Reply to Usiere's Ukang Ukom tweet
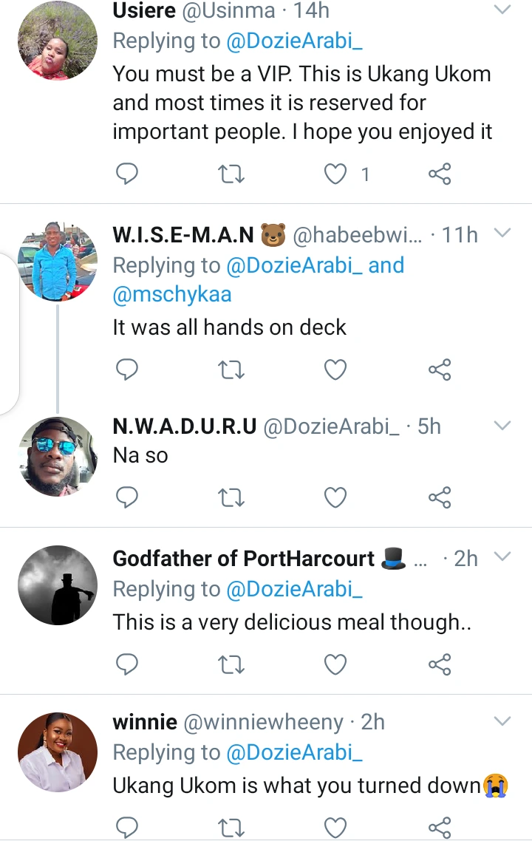The width and height of the screenshot is (532, 841). [128, 174]
